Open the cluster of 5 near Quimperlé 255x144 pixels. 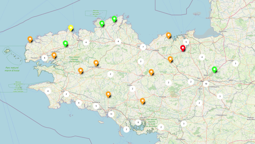tap(96, 106)
